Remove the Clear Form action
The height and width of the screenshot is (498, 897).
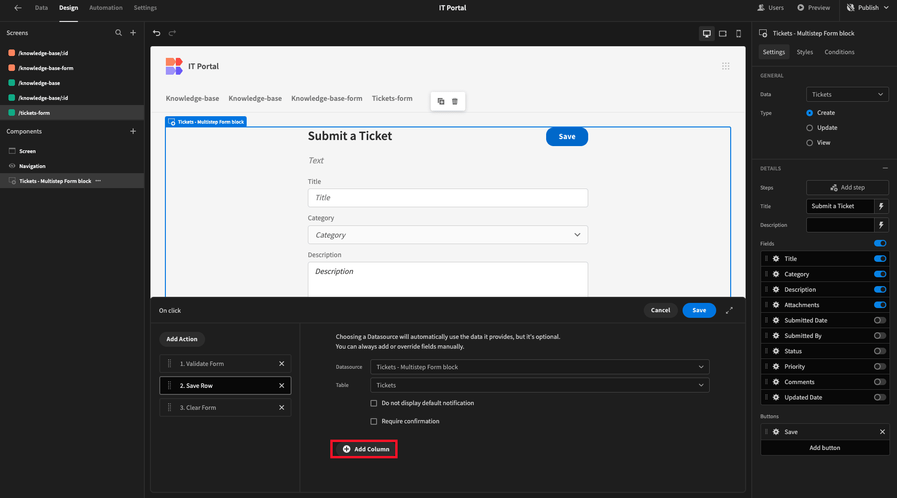click(x=282, y=407)
